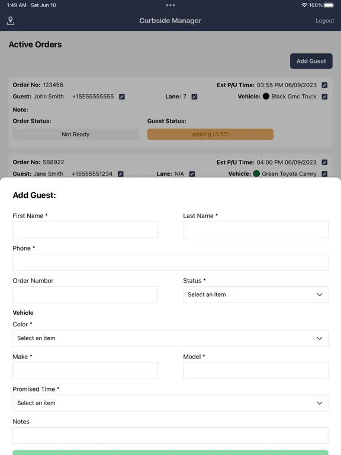This screenshot has height=455, width=341.
Task: Focus the Order Number field
Action: click(85, 294)
